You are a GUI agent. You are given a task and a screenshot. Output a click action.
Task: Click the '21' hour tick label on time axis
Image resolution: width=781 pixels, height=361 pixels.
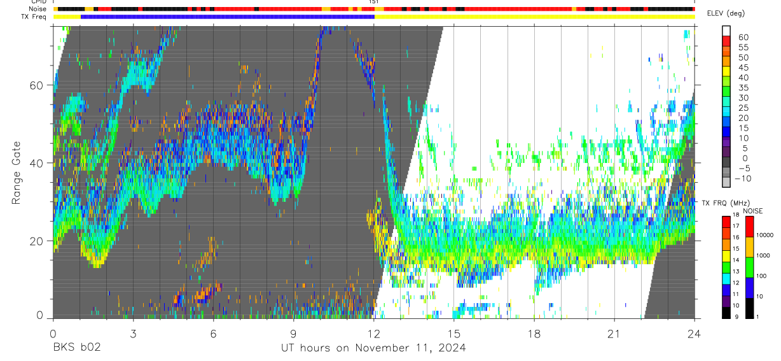[x=614, y=334]
